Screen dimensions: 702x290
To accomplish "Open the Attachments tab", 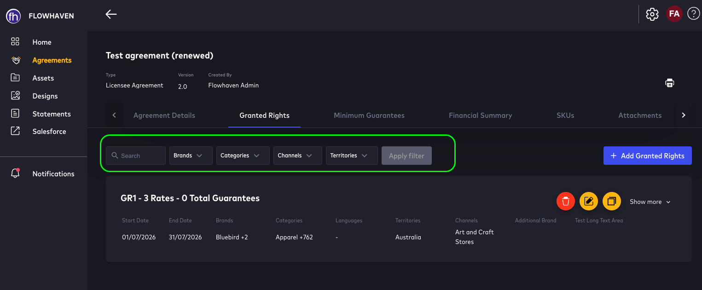I will point(640,116).
